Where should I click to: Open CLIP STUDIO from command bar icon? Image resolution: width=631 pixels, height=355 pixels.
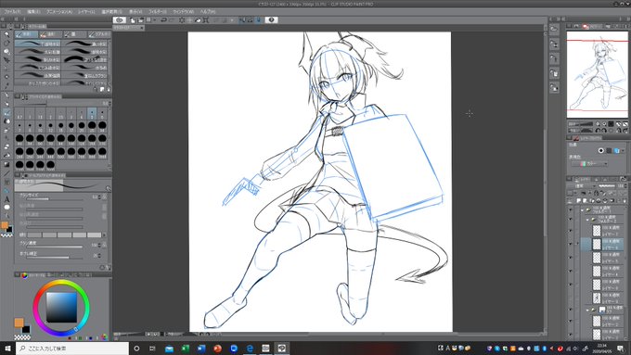point(119,20)
